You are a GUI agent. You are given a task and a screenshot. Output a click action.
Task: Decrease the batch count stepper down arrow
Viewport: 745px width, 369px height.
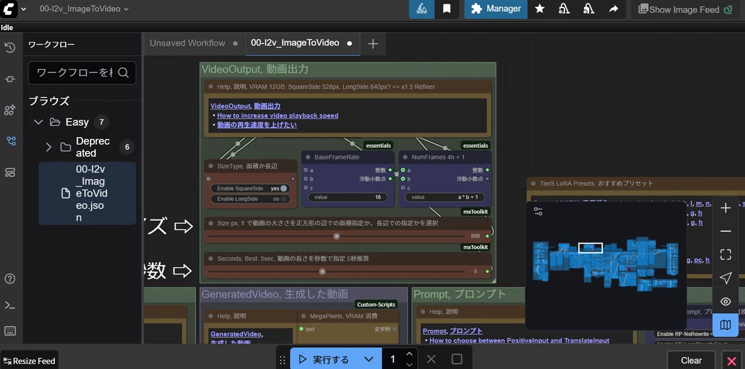pyautogui.click(x=409, y=364)
